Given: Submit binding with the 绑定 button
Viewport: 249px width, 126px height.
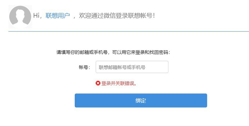Looking at the screenshot, I should point(141,100).
